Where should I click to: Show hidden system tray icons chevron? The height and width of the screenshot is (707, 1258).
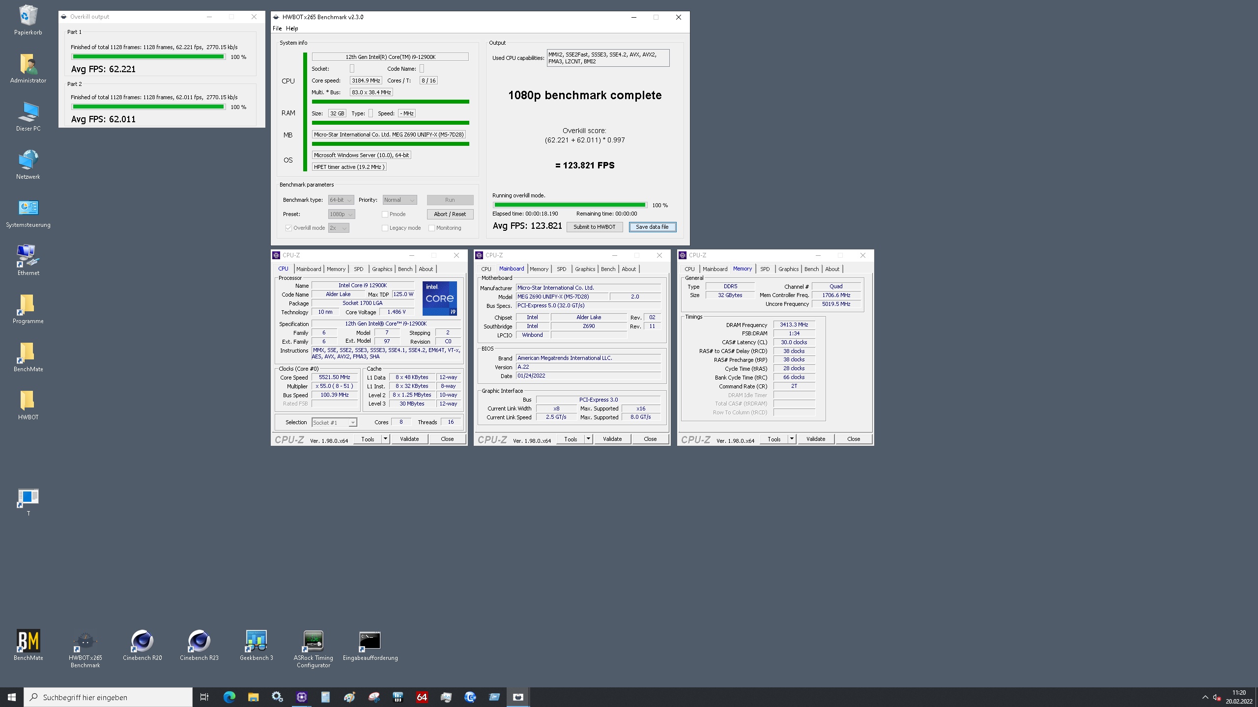[x=1205, y=697]
